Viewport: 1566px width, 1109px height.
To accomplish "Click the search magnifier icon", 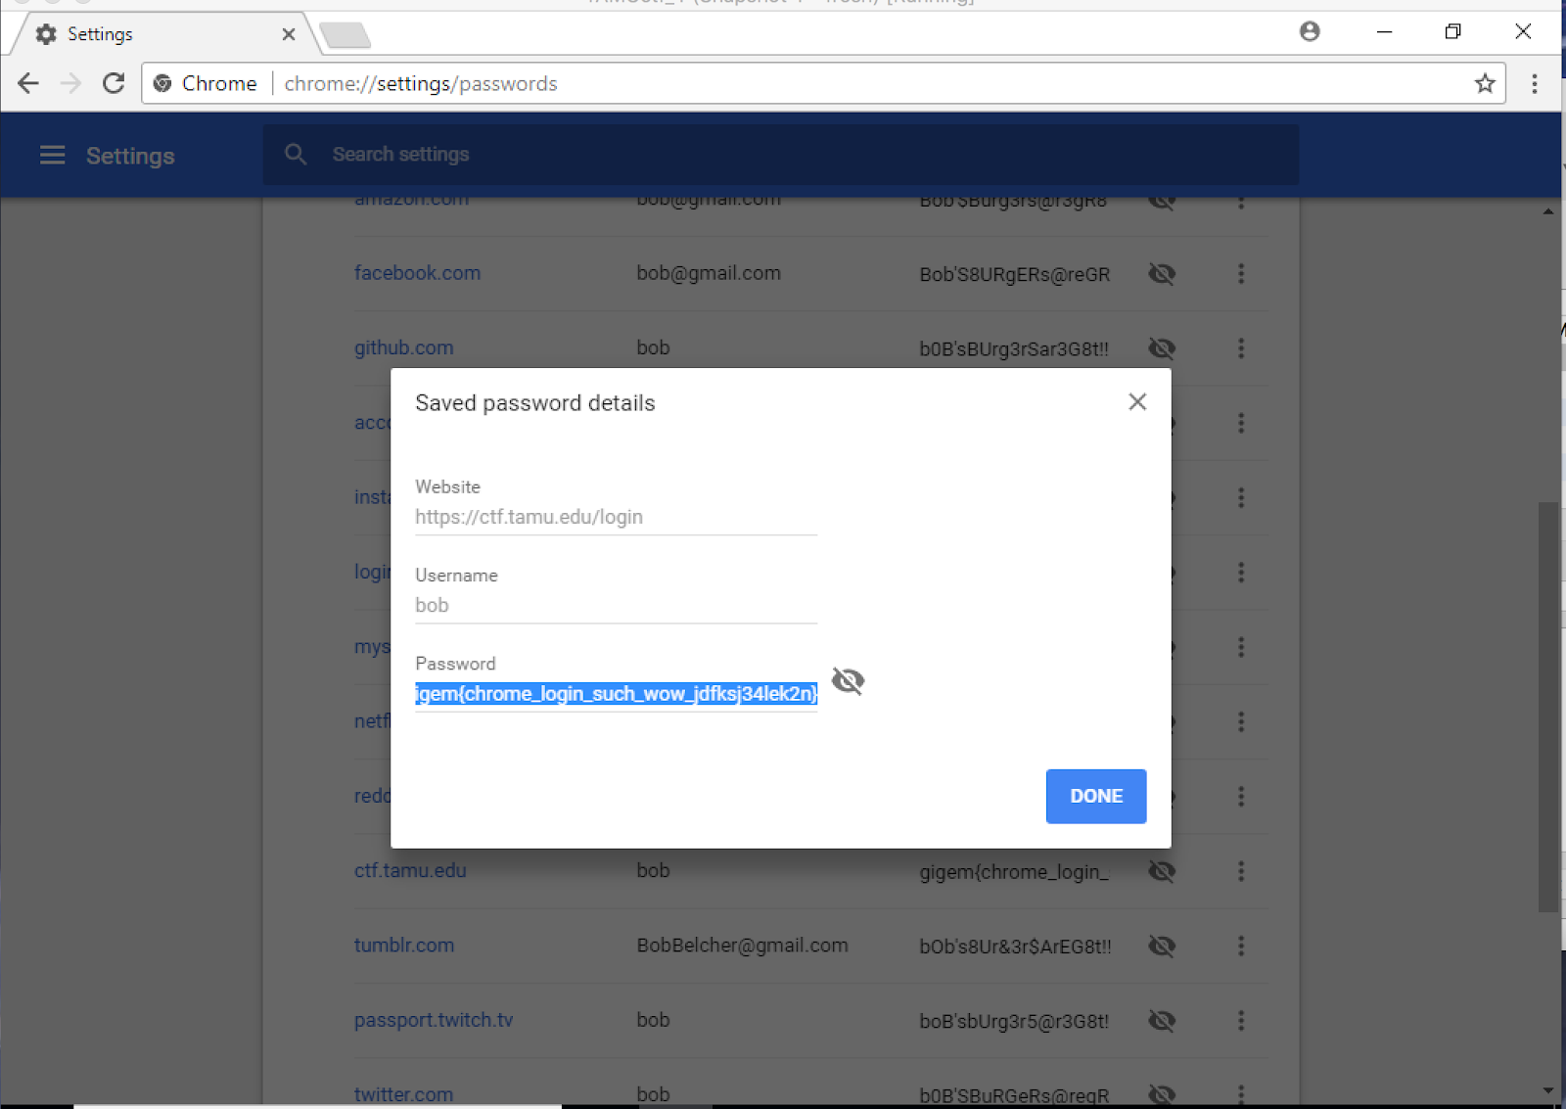I will point(296,154).
